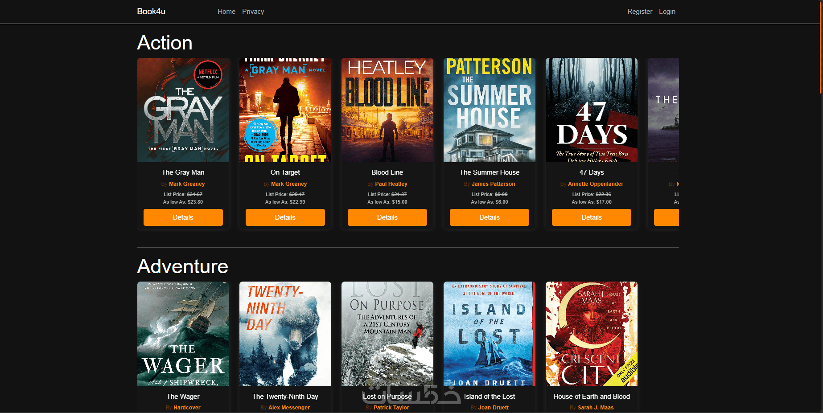The image size is (823, 413).
Task: Click the 'Action' category heading
Action: [x=165, y=43]
